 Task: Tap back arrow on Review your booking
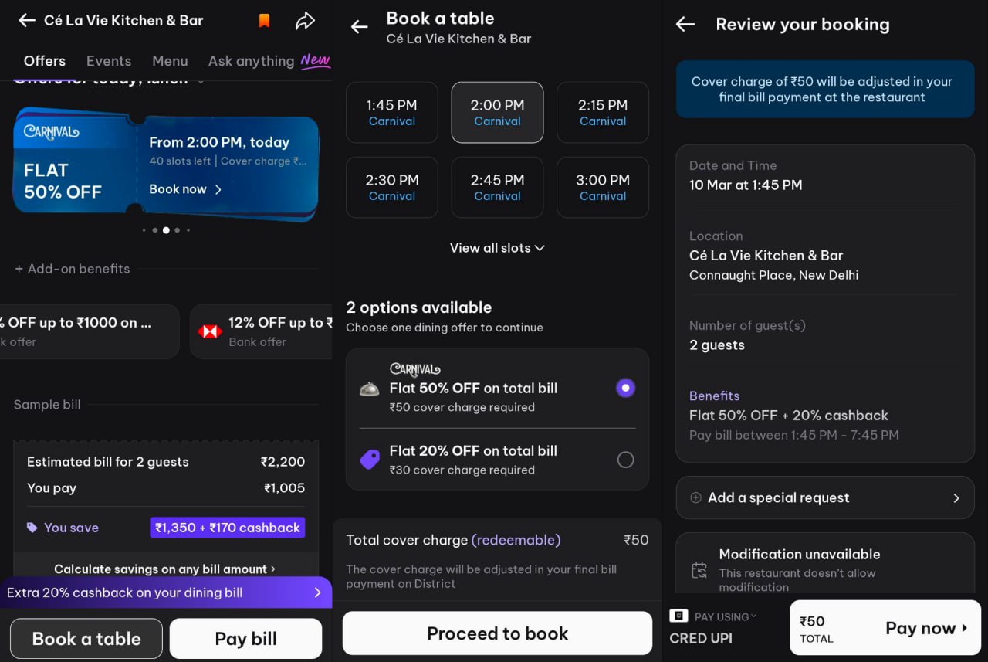685,25
